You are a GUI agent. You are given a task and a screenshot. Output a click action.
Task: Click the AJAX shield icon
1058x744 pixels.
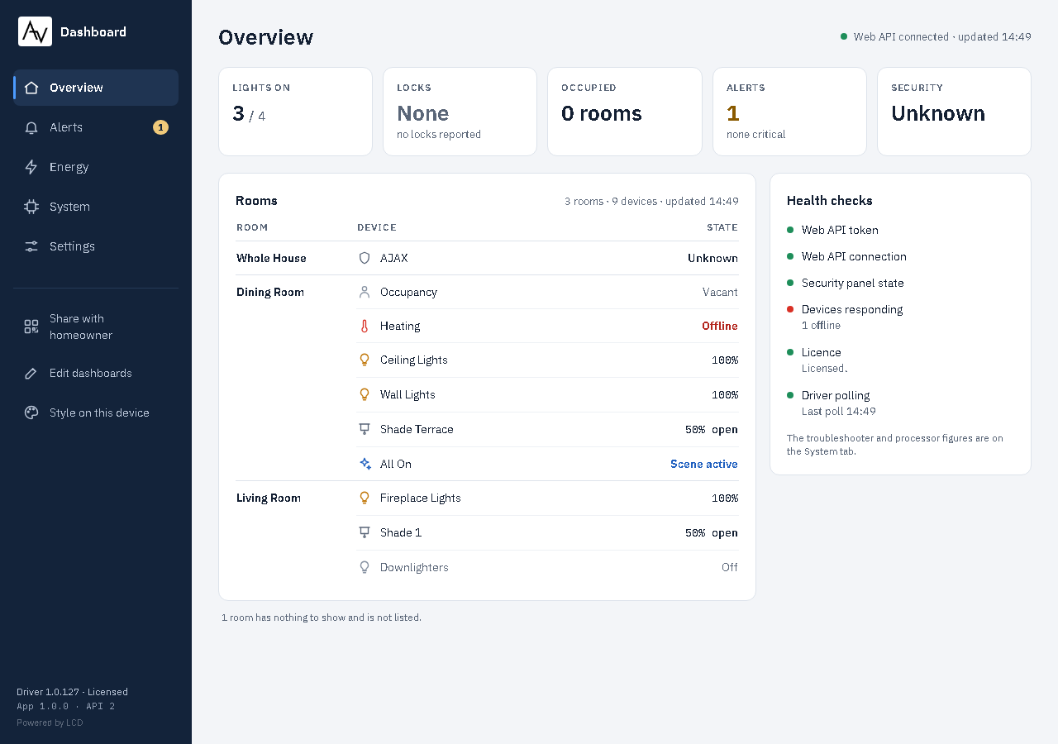[x=365, y=258]
